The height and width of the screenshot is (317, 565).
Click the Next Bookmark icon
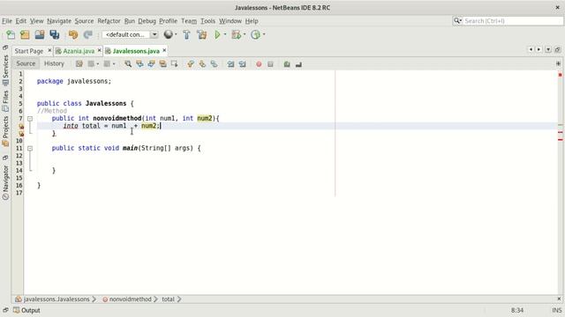(202, 64)
